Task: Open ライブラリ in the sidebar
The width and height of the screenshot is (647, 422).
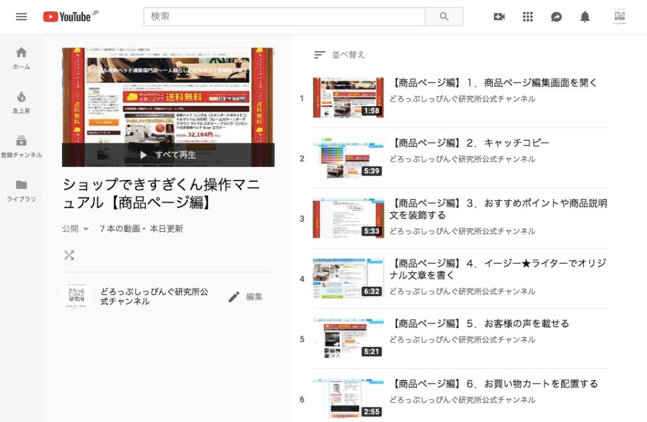Action: (x=21, y=191)
